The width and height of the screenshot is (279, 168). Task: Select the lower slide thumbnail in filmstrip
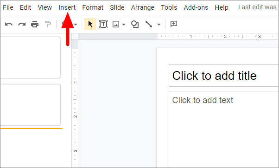click(31, 105)
